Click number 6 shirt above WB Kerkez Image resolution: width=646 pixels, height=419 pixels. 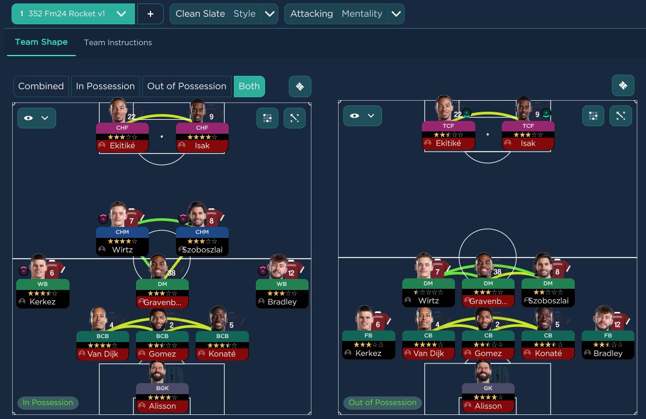54,271
